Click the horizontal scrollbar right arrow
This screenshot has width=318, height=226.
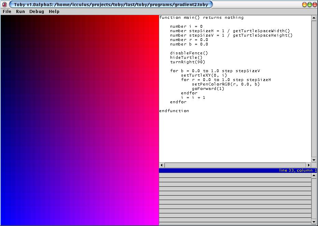pos(308,165)
